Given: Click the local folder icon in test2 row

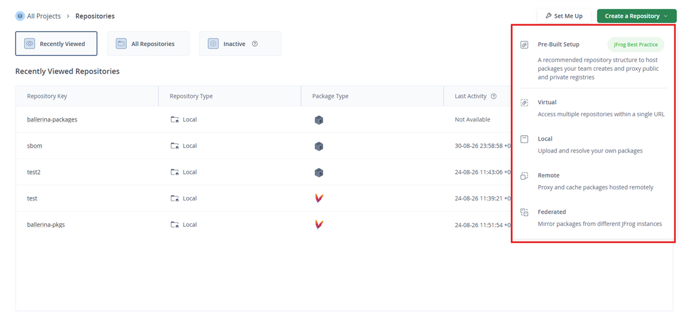Looking at the screenshot, I should pyautogui.click(x=175, y=172).
